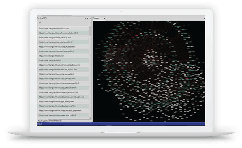Click the URL list scrollbar down arrow
The image size is (242, 148).
pos(90,118)
